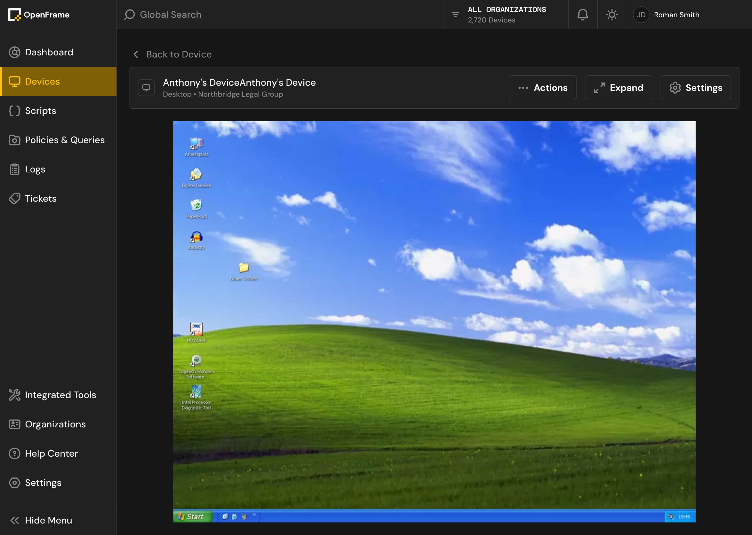
Task: Open Organizations page
Action: pyautogui.click(x=58, y=424)
